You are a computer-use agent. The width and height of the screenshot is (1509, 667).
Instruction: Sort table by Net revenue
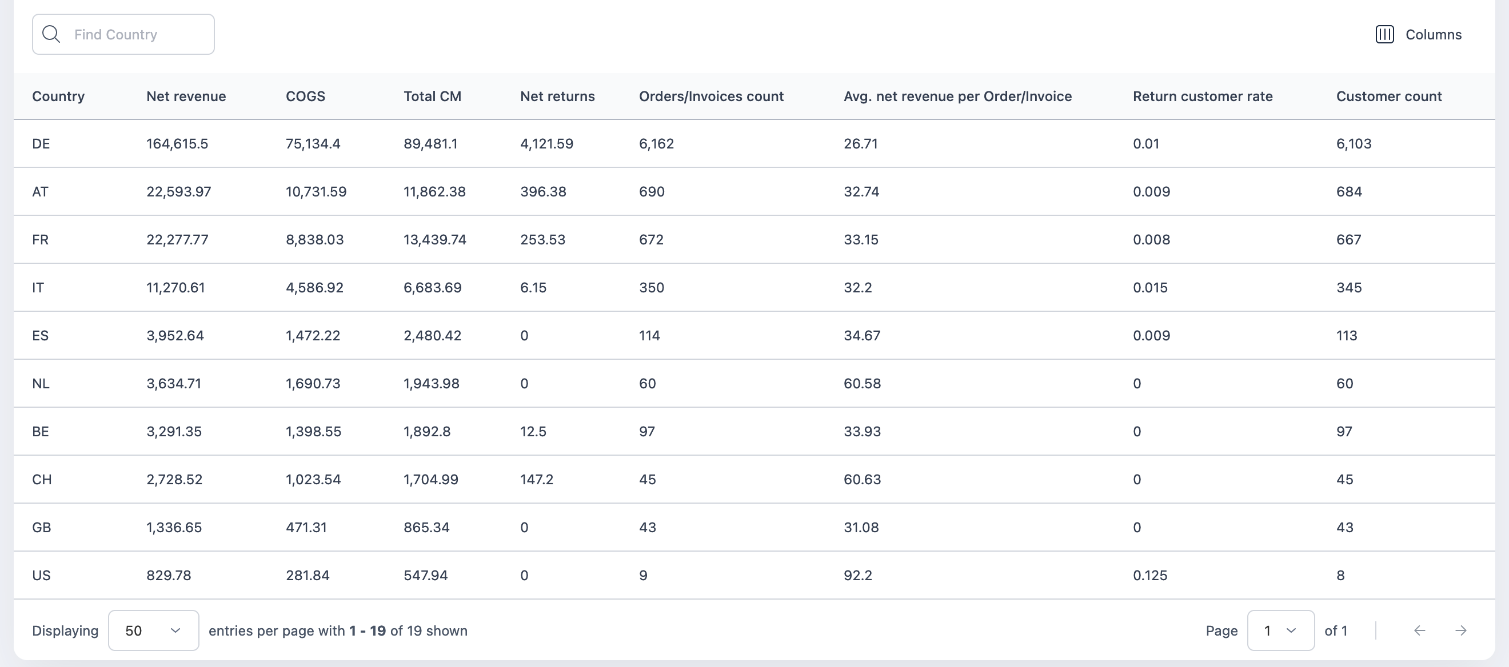(x=186, y=96)
